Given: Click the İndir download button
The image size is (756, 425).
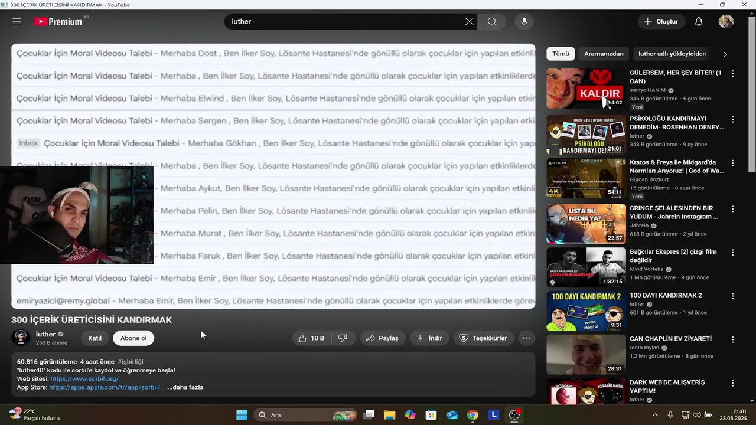Looking at the screenshot, I should point(429,338).
